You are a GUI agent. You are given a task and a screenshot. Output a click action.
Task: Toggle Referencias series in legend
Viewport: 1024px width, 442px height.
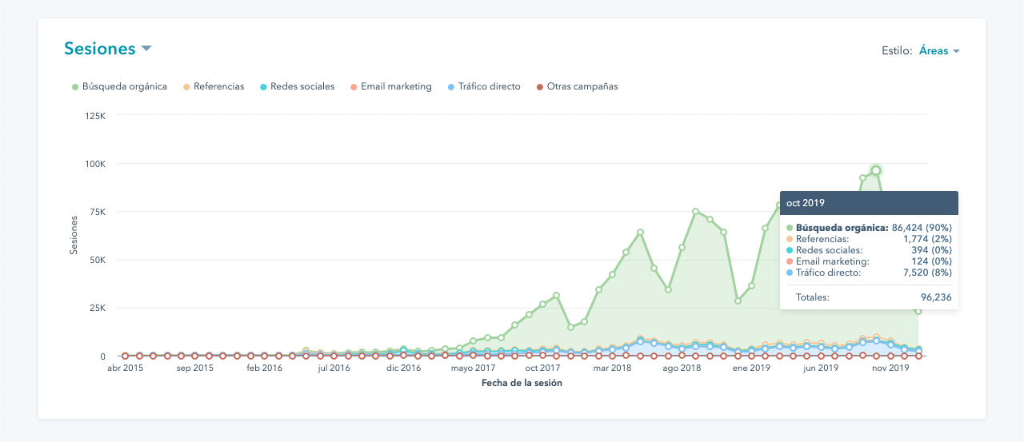point(218,86)
